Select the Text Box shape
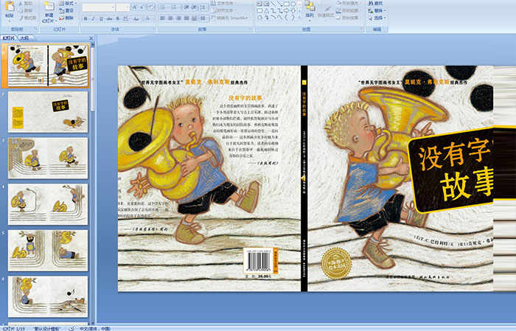Viewport: 516px width, 331px height. point(259,4)
